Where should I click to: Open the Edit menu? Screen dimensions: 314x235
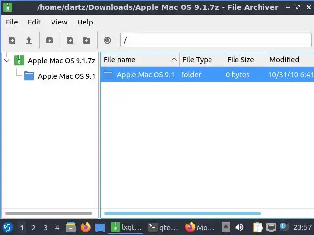coord(34,22)
